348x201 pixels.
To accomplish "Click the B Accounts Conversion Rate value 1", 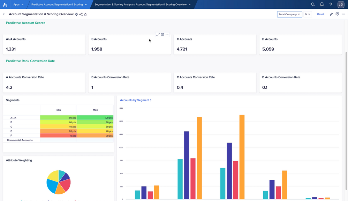I will tap(92, 87).
